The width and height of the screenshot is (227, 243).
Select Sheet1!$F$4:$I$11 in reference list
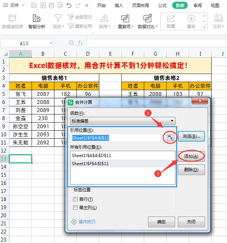pyautogui.click(x=123, y=163)
